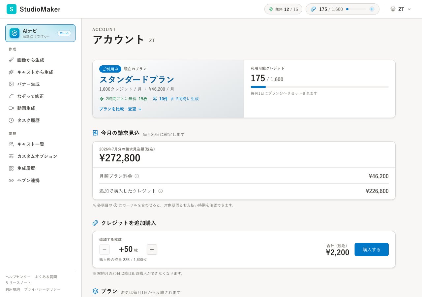Viewport: 422px width, 297px height.
Task: Open the 利用規約 link
Action: pyautogui.click(x=13, y=289)
